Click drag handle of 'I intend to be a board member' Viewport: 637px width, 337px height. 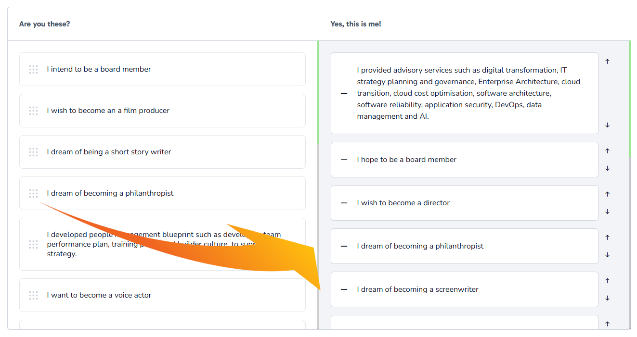(33, 70)
